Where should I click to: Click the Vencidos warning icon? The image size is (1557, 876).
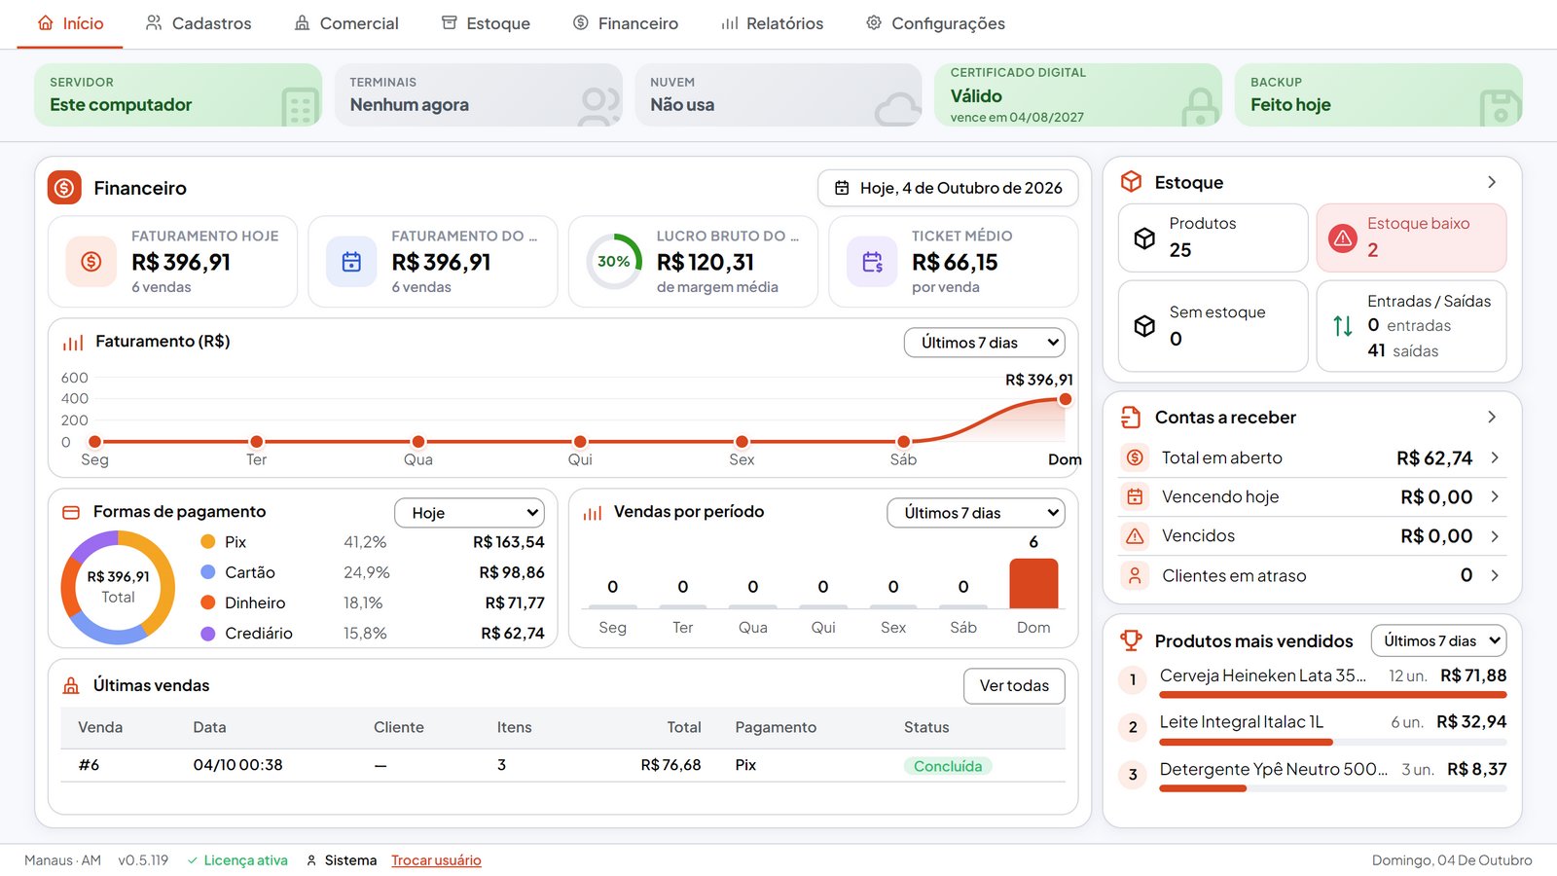1135,536
